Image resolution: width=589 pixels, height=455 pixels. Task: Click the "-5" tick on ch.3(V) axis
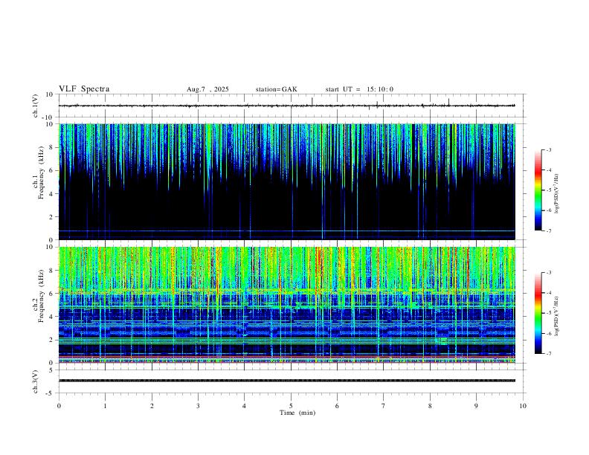tap(51, 393)
